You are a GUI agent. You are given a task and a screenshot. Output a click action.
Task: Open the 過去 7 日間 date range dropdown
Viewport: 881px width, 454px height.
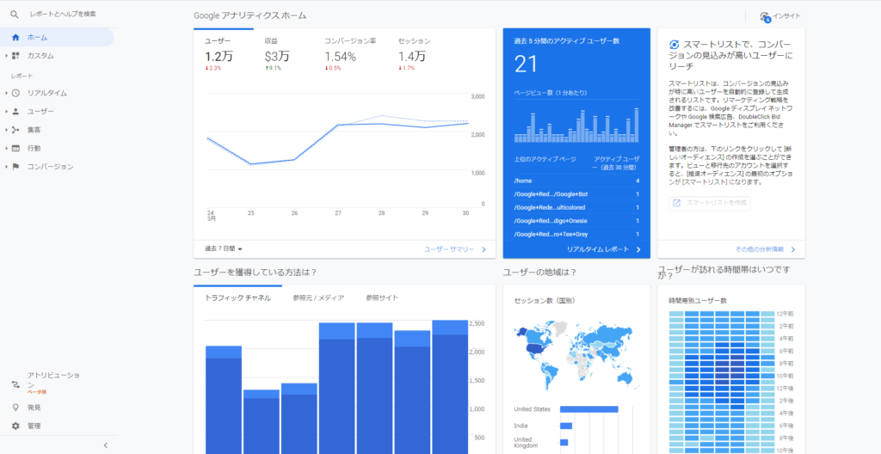(x=224, y=248)
